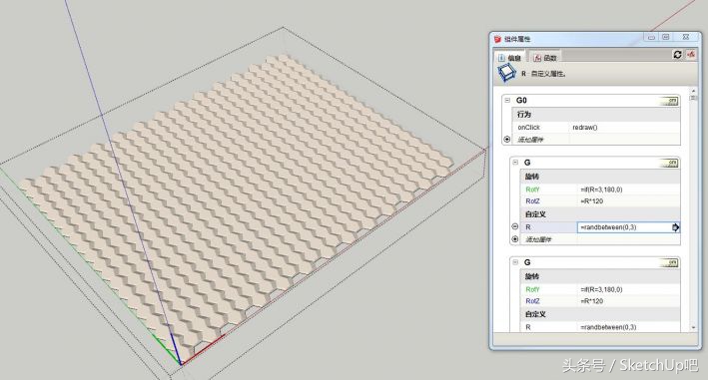Refresh the component attributes panel
The width and height of the screenshot is (708, 380).
(677, 55)
